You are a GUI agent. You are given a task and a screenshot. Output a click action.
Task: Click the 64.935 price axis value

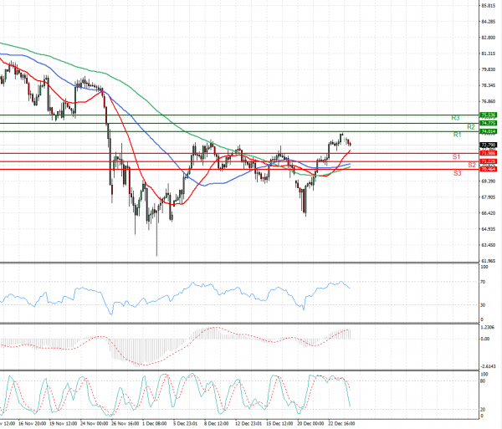coord(489,229)
